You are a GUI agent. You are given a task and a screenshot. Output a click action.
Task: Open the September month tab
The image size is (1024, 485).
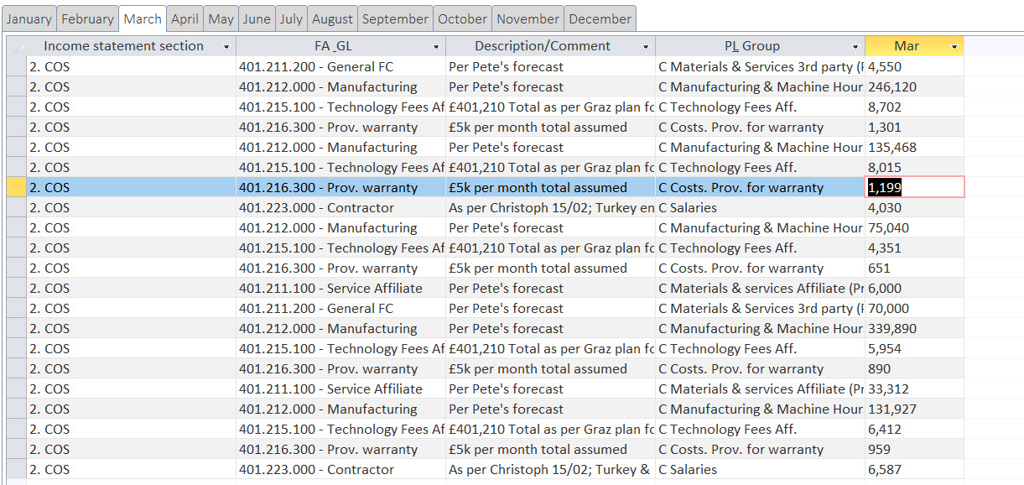tap(395, 18)
